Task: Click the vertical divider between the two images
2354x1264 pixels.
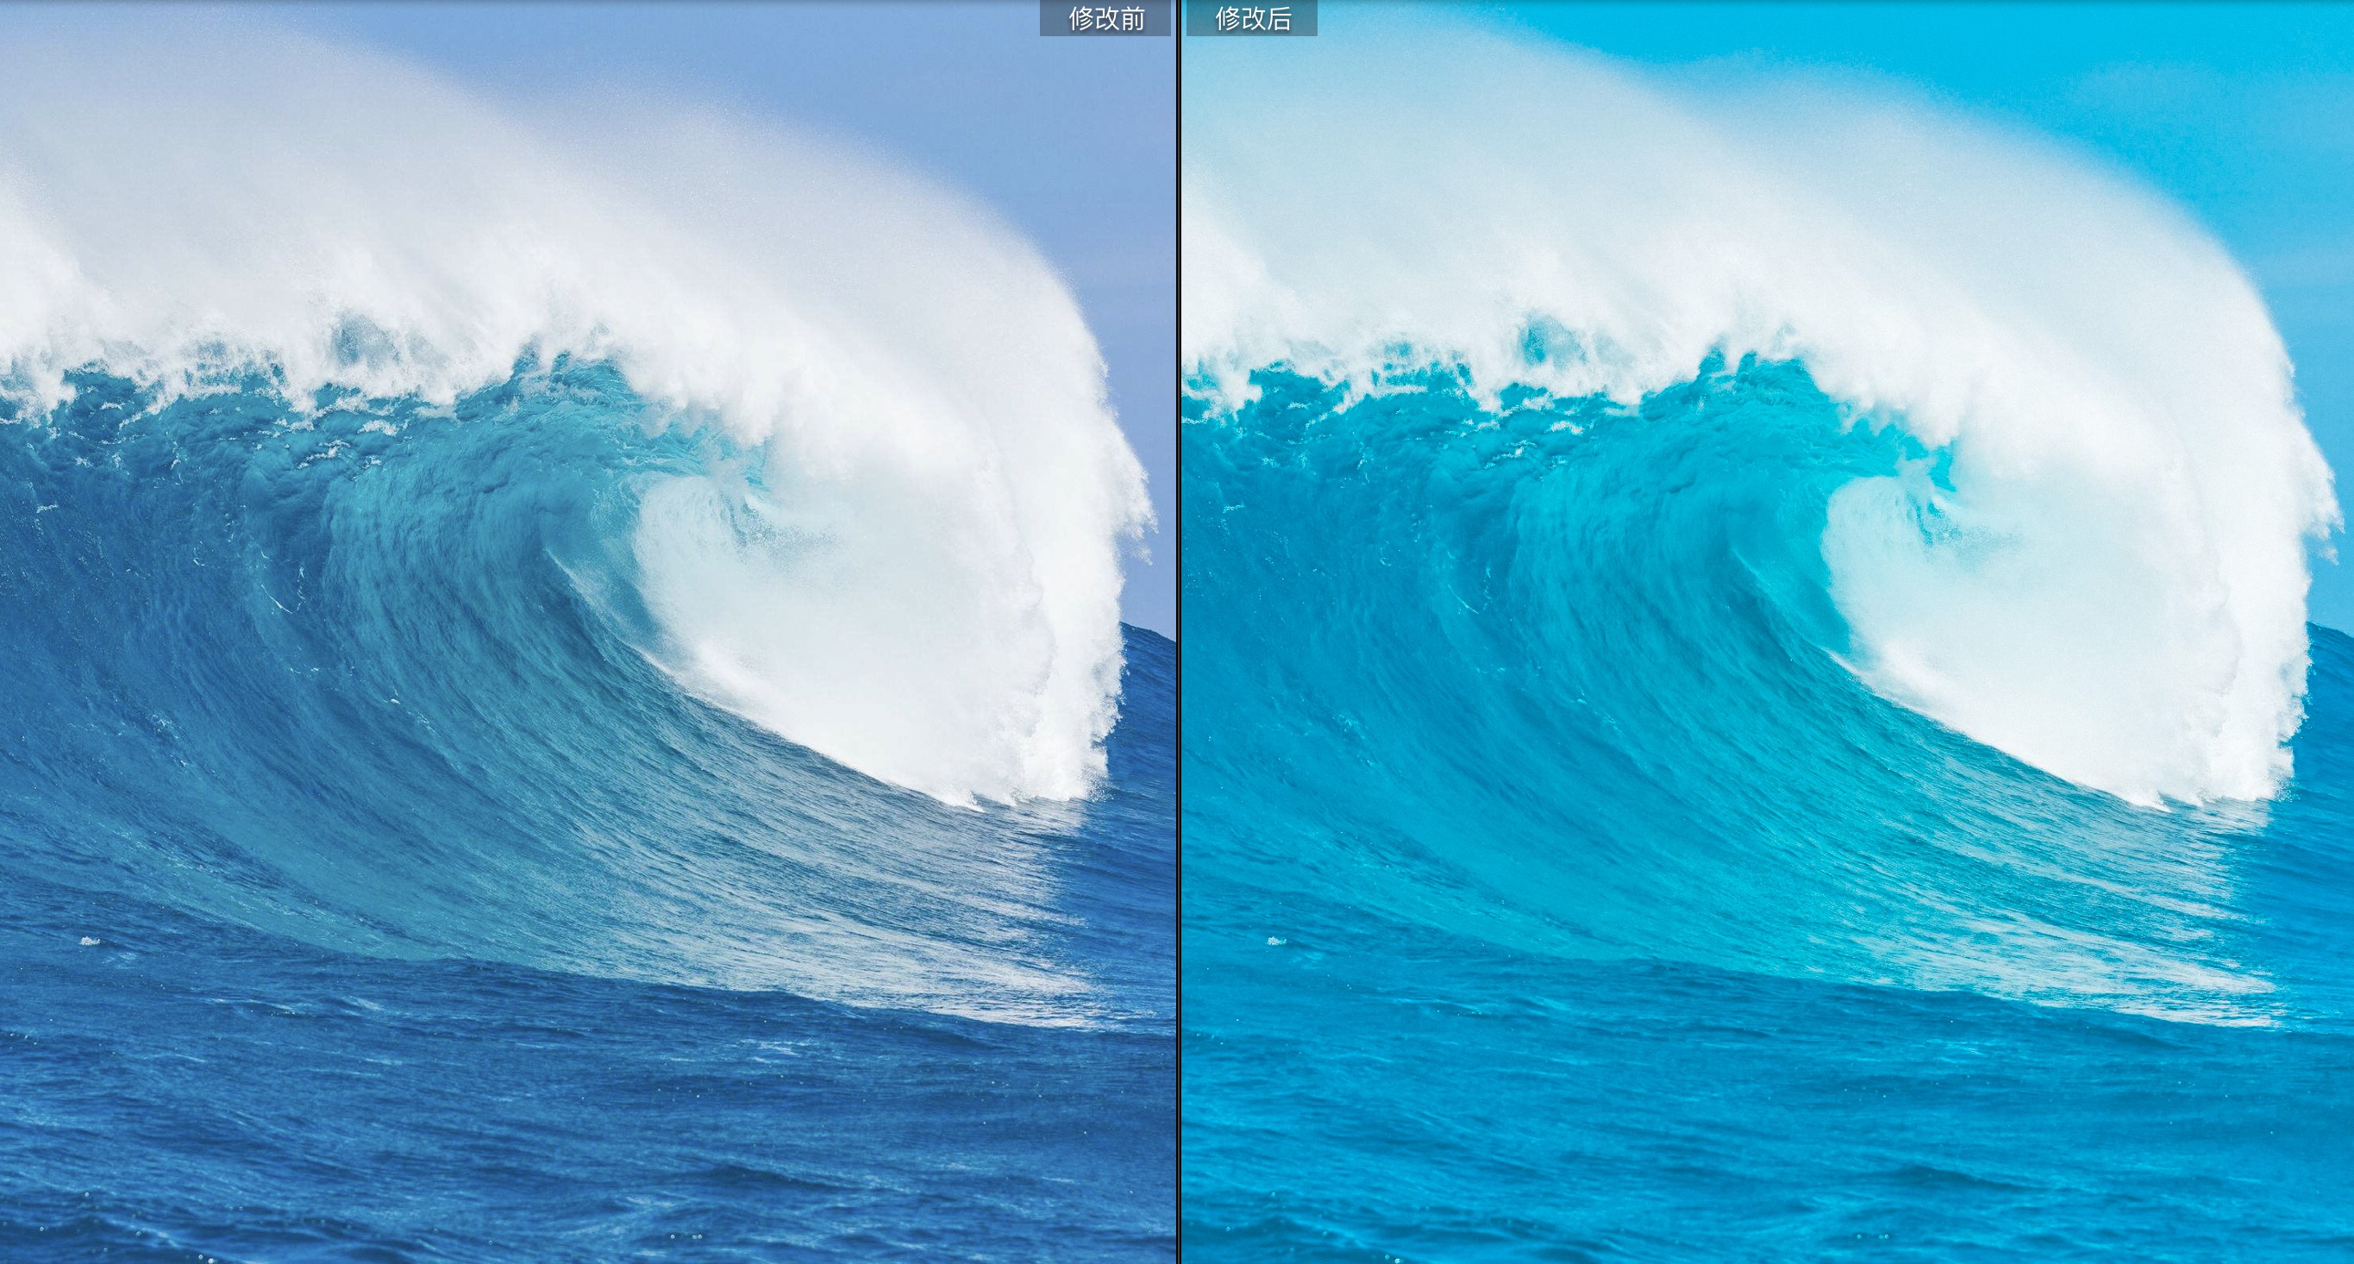Action: pos(1178,640)
